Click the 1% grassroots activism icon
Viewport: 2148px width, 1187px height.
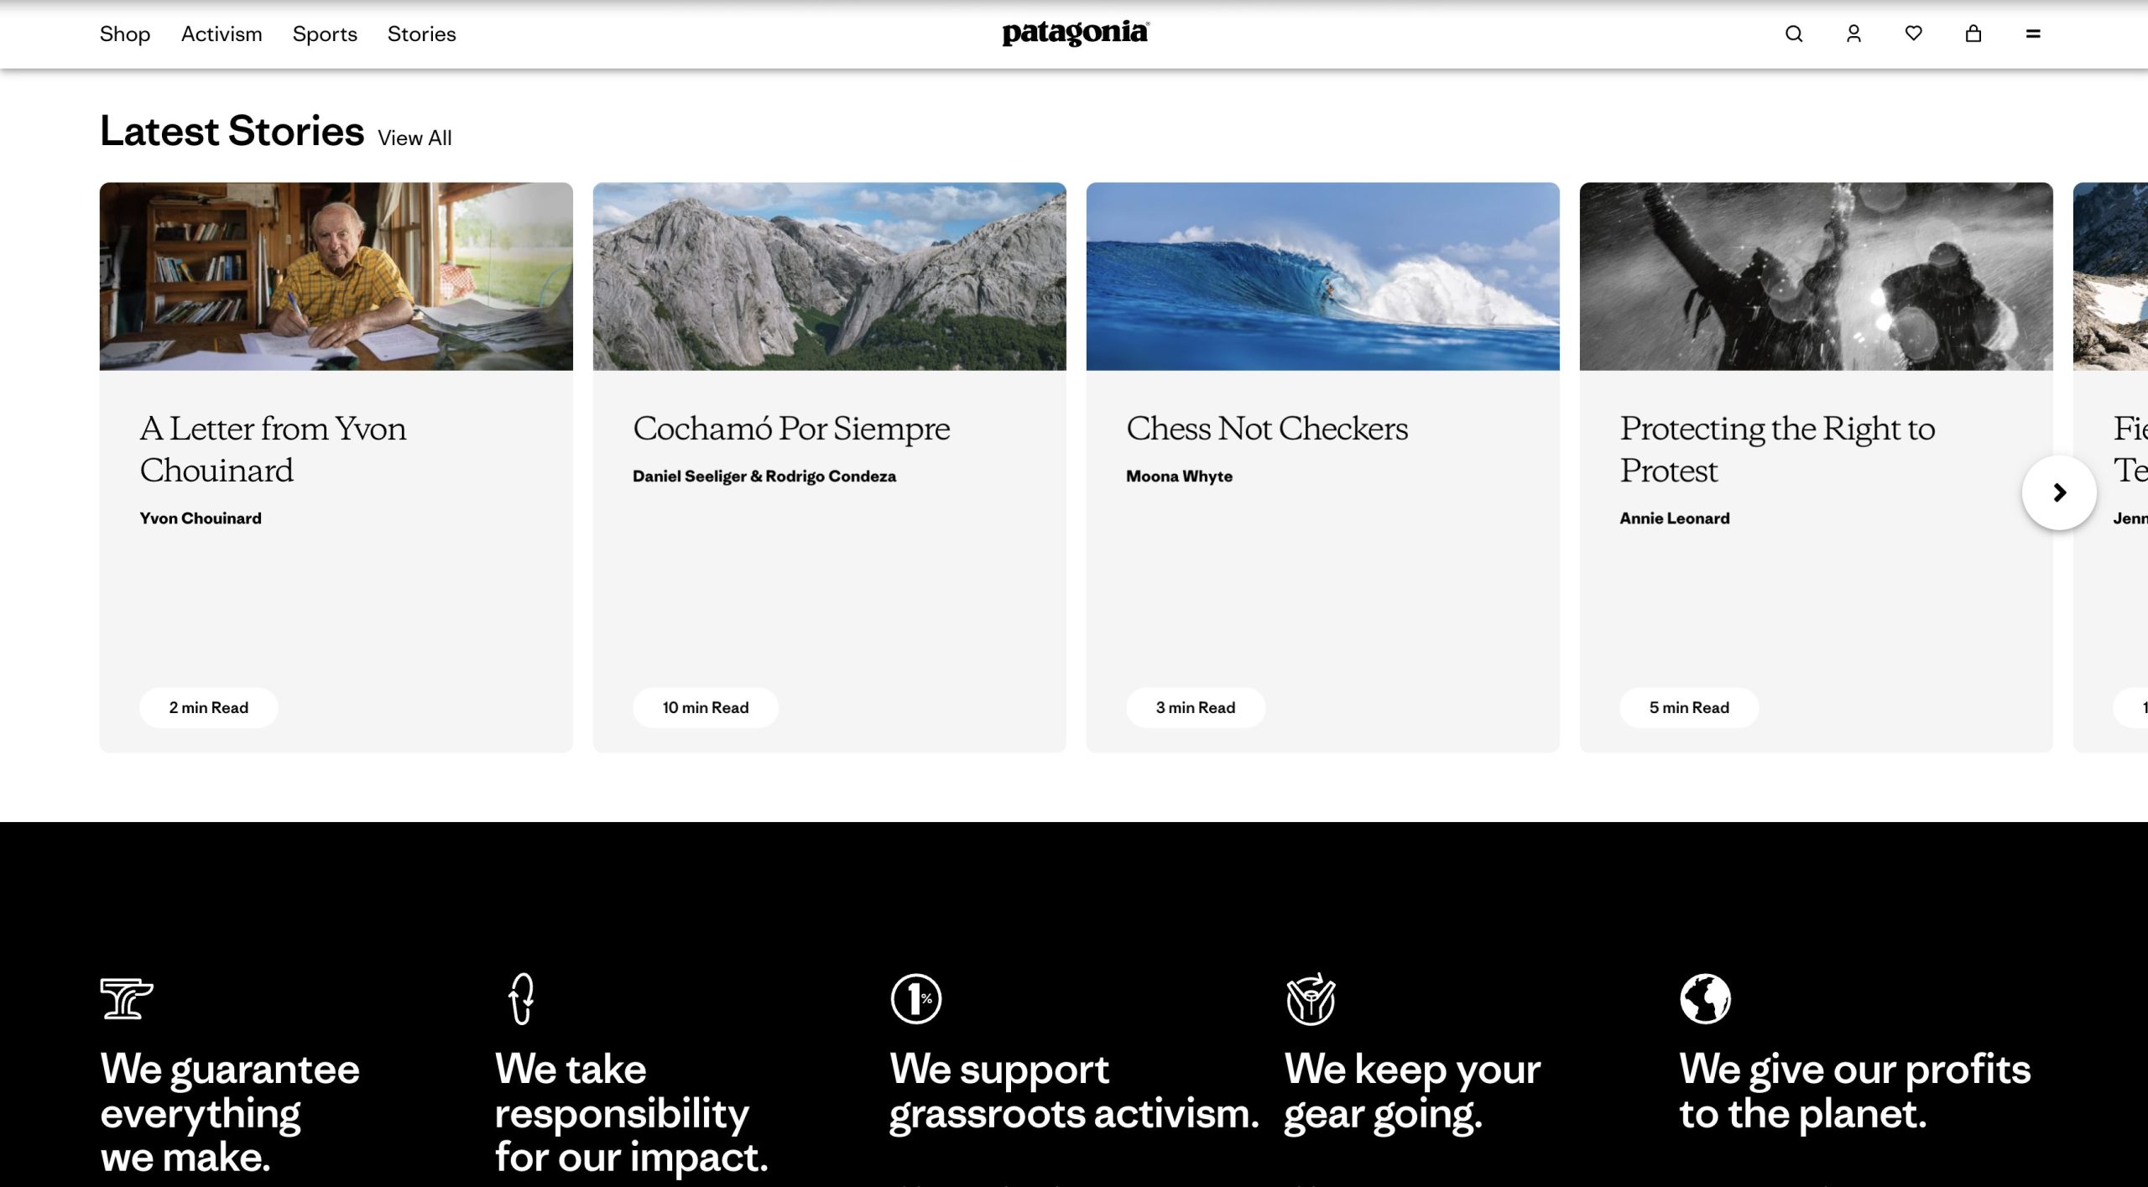(x=915, y=998)
